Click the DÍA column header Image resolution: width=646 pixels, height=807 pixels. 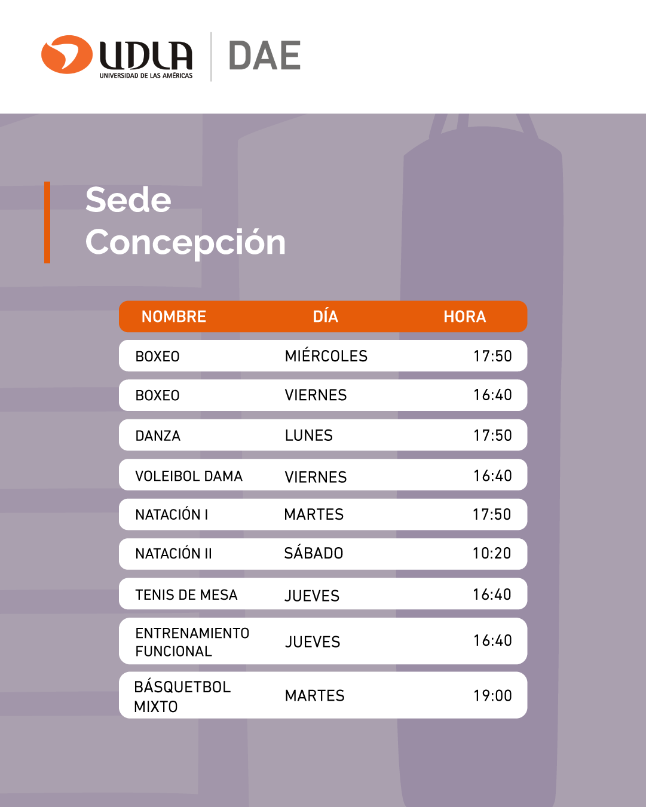(x=325, y=317)
